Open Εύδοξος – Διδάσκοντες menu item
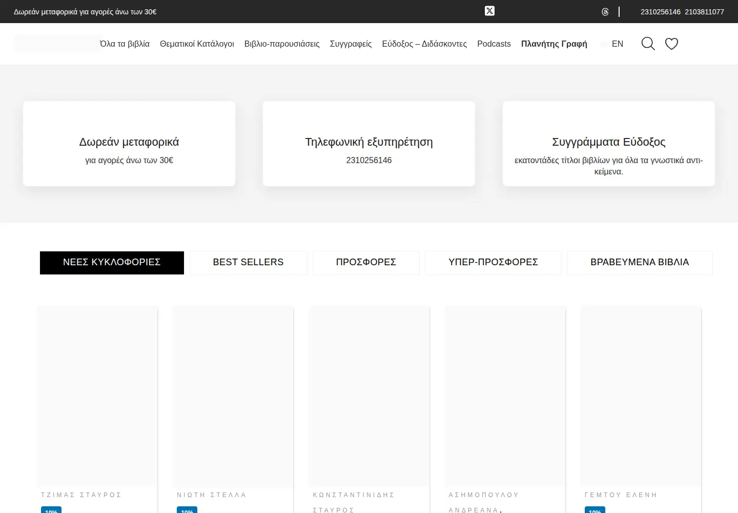The image size is (738, 513). point(424,44)
